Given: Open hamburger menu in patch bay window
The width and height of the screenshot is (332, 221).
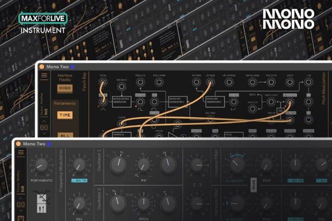Looking at the screenshot, I should tap(44, 75).
